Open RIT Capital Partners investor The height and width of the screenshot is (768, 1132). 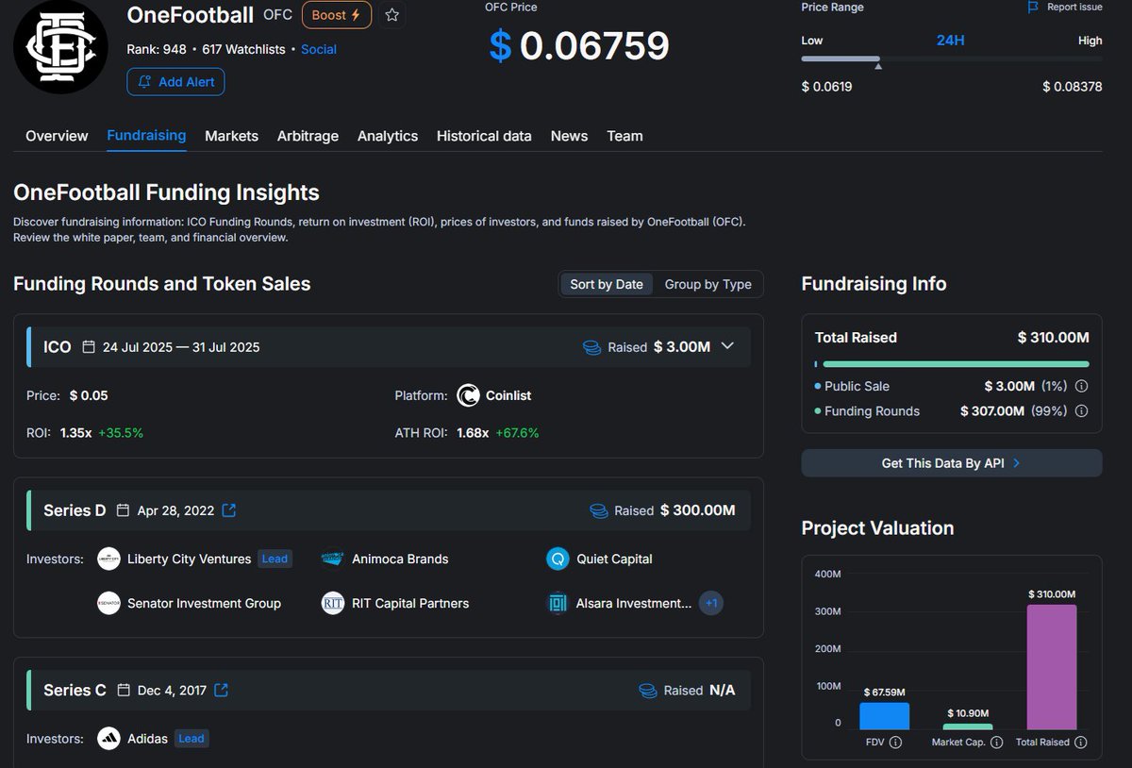(x=410, y=603)
